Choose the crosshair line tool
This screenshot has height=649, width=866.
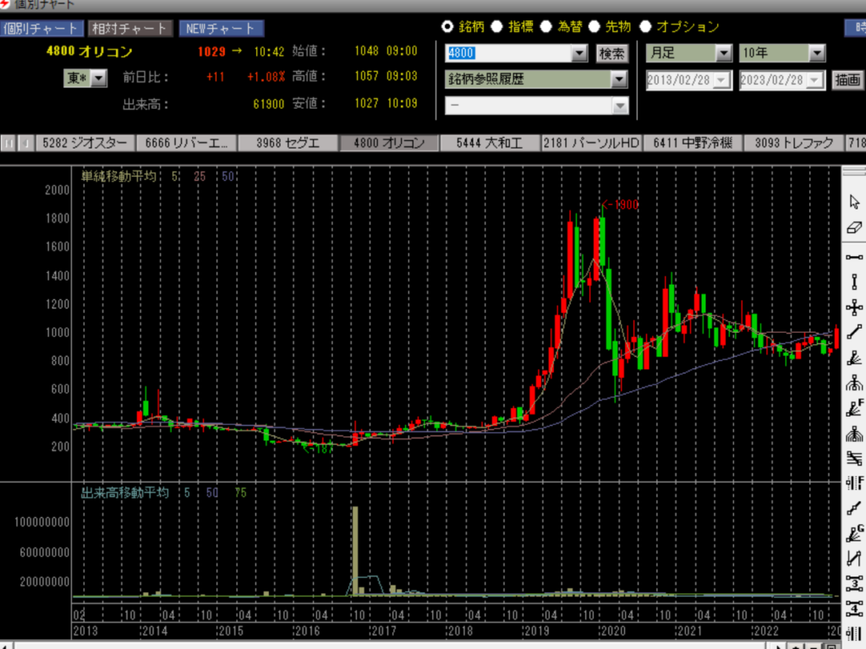coord(854,308)
